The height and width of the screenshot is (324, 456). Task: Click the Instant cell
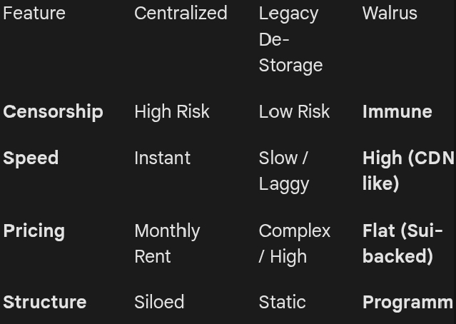tap(162, 158)
